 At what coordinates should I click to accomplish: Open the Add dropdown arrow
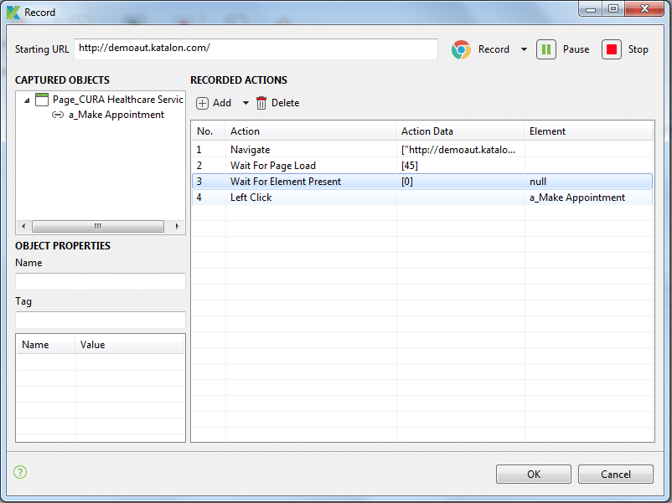(x=246, y=103)
